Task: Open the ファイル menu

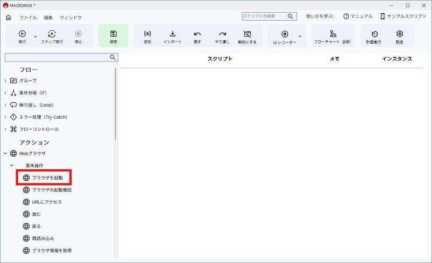Action: pyautogui.click(x=28, y=17)
